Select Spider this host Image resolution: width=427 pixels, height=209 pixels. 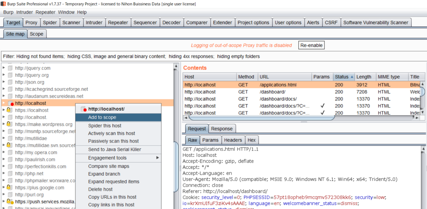click(x=118, y=126)
